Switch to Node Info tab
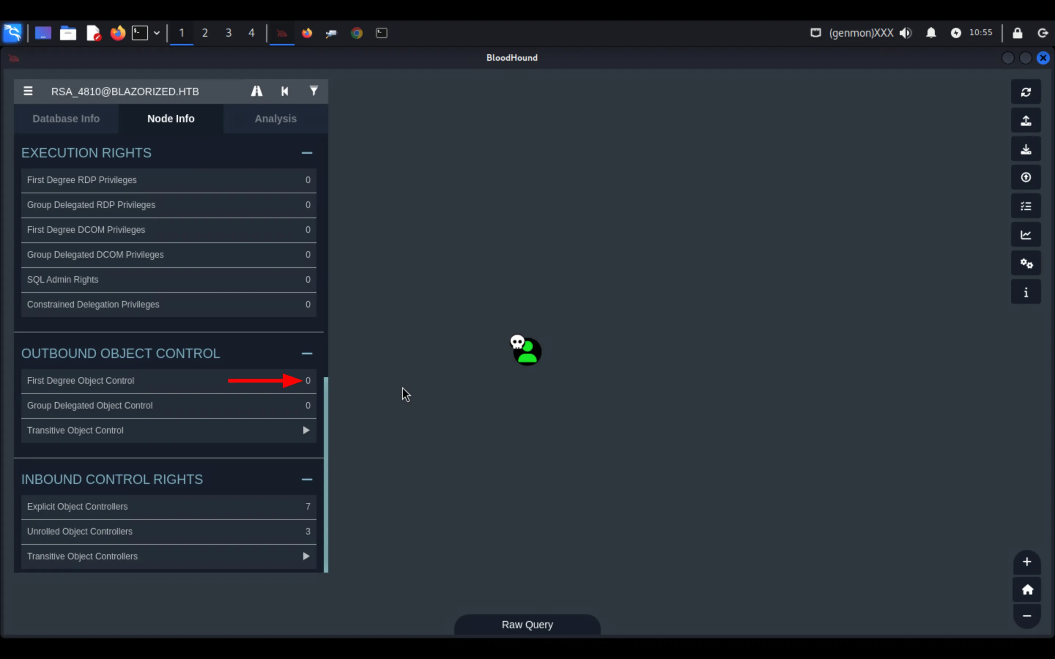Viewport: 1055px width, 659px height. click(x=171, y=119)
